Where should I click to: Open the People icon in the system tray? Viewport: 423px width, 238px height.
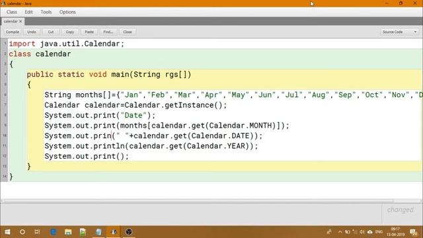coord(329,232)
